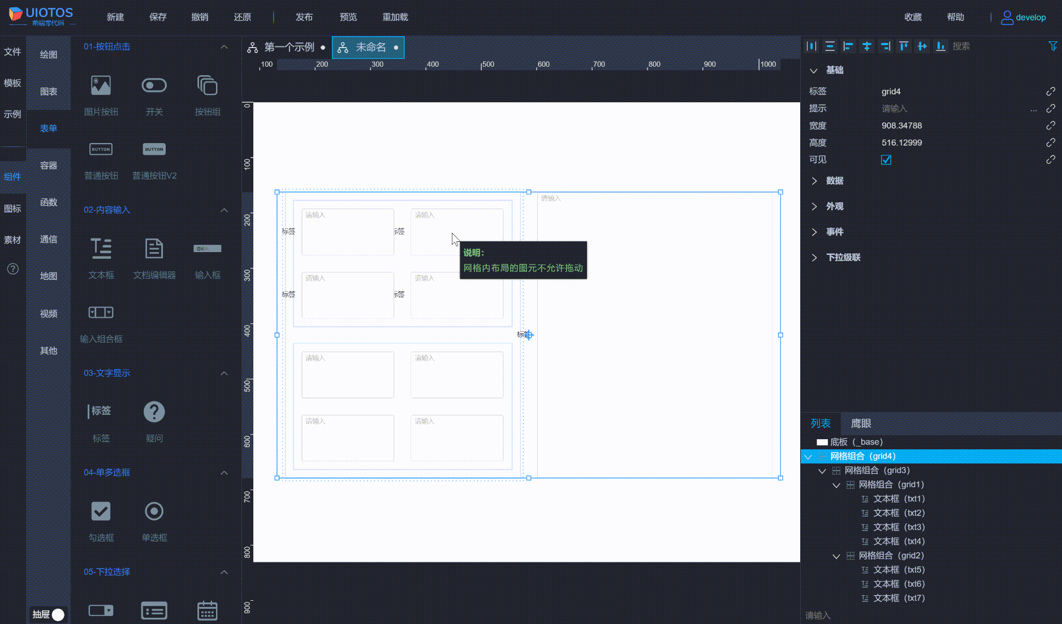This screenshot has height=624, width=1062.
Task: Switch to the 鹰眼 overview tab
Action: 861,423
